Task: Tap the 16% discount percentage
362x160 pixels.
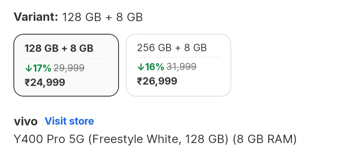Action: (154, 67)
